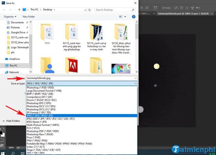Viewport: 216px width, 155px height.
Task: Choose Portable Bit Map format
Action: point(82,144)
